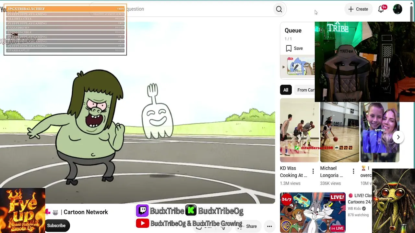The image size is (415, 233).
Task: Click the '336K views' text
Action: (330, 183)
